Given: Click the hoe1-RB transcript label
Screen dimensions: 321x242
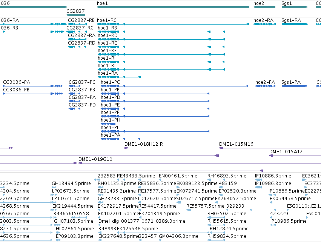Looking at the screenshot, I should [107, 28].
